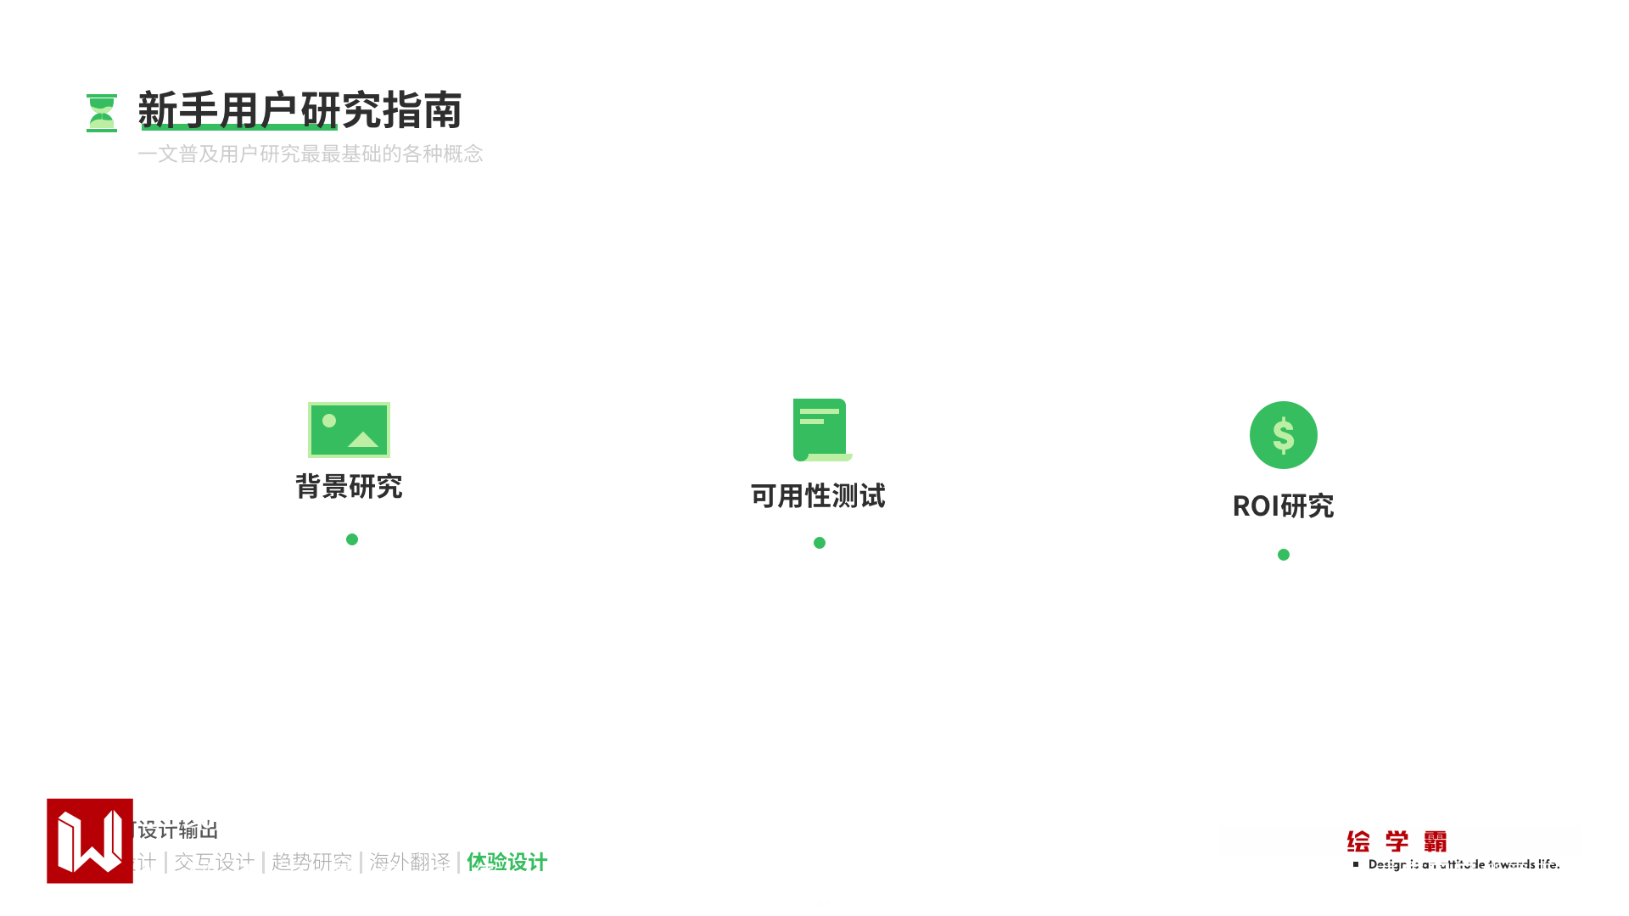
Task: Click the gray subtitle 一文普及用户研究最最基础的各种概念
Action: (311, 154)
